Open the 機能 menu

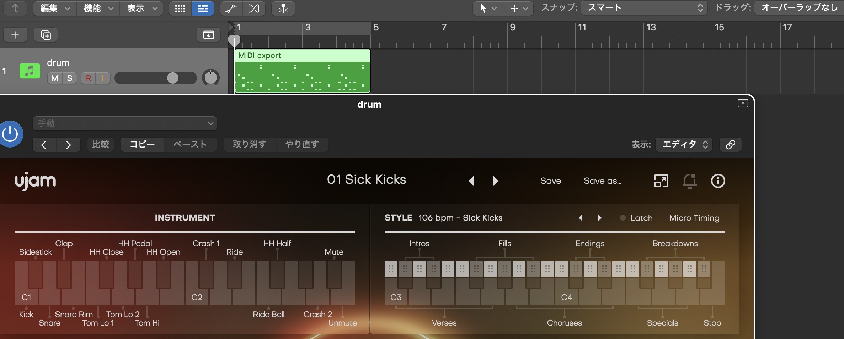(98, 8)
